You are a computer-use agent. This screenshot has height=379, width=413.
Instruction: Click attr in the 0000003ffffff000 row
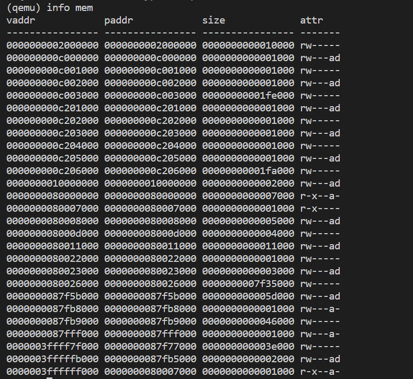[320, 371]
